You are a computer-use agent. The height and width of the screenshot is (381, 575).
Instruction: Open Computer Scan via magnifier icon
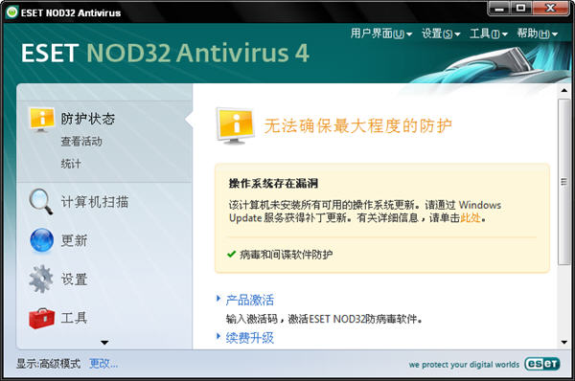(41, 201)
